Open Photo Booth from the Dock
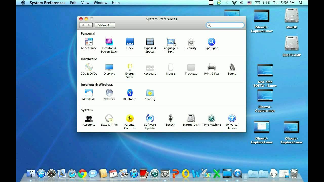Viewport: 324px width, 182px height. 144,173
